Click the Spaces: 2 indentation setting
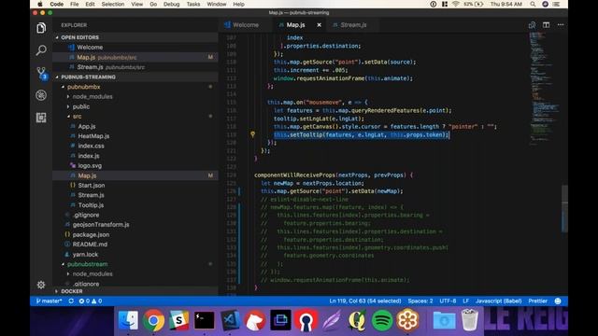 pyautogui.click(x=420, y=301)
